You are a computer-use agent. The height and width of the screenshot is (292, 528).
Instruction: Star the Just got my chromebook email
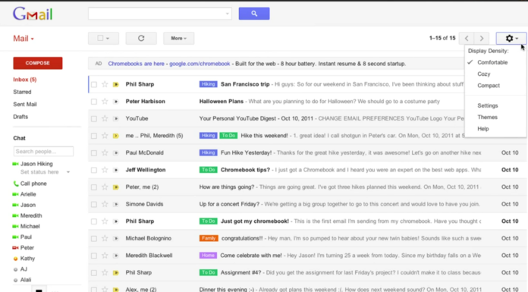click(x=105, y=221)
